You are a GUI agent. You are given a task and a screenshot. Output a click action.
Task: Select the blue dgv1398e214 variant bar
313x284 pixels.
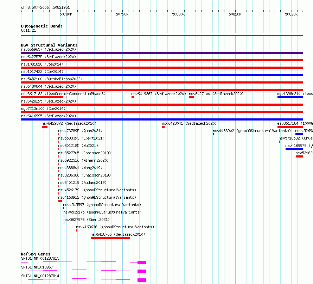(x=290, y=97)
